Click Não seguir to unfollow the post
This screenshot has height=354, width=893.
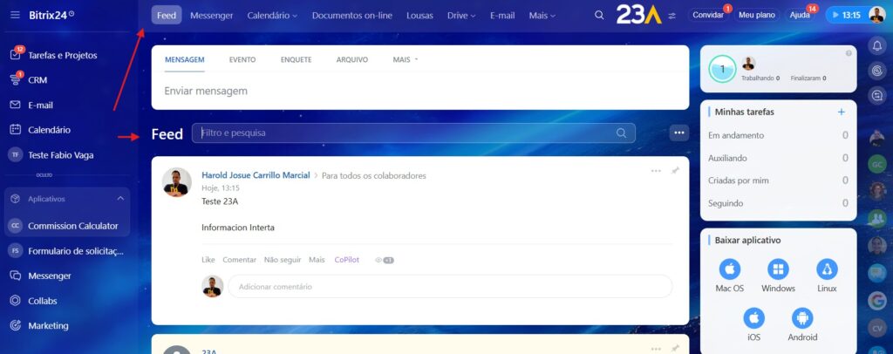point(282,260)
